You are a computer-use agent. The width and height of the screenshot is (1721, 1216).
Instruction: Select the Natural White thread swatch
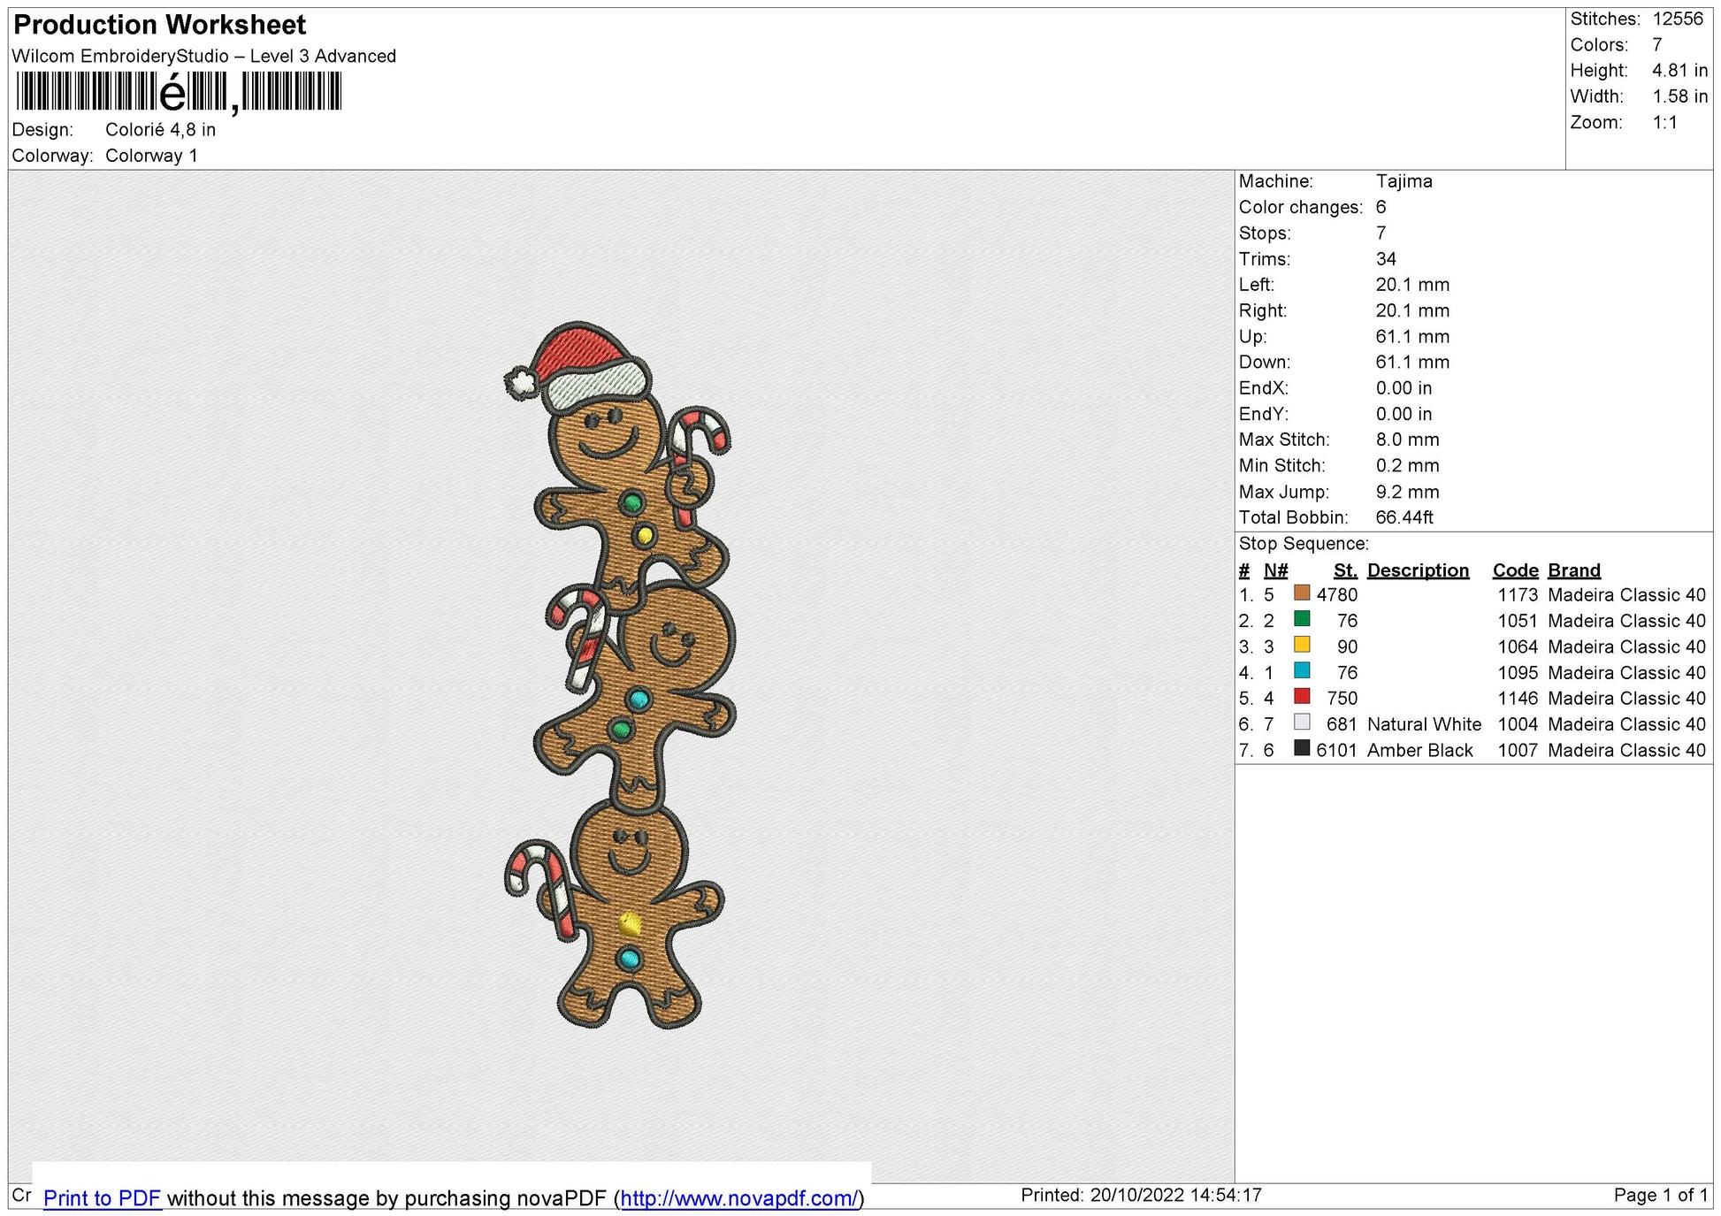pyautogui.click(x=1302, y=722)
